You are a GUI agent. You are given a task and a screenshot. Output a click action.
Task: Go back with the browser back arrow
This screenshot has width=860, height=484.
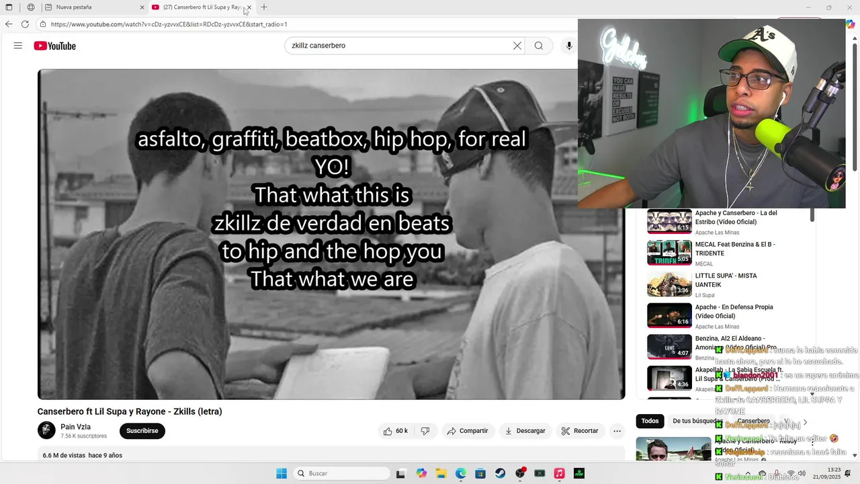coord(9,24)
